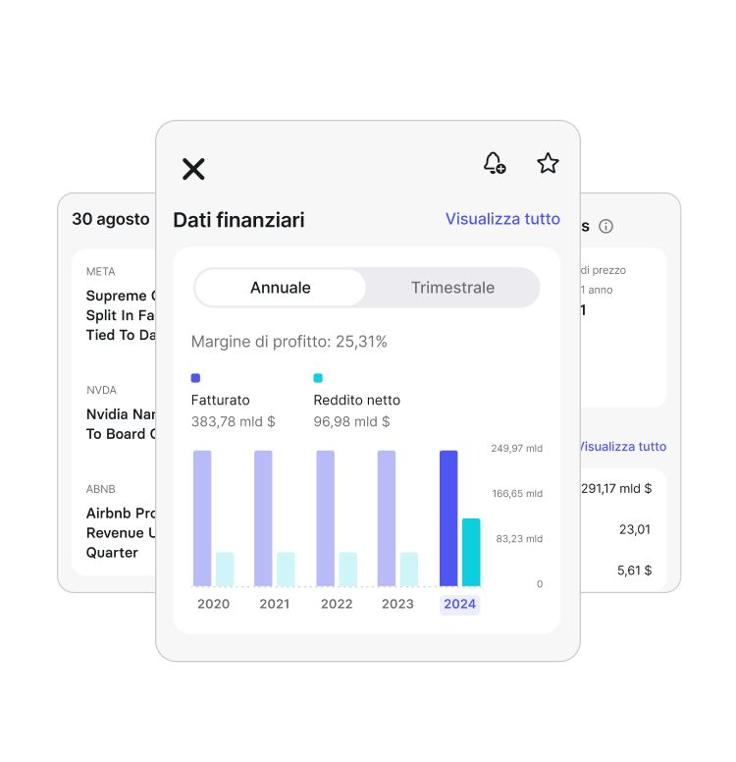Click the purple Fatturato legend swatch

[x=195, y=378]
